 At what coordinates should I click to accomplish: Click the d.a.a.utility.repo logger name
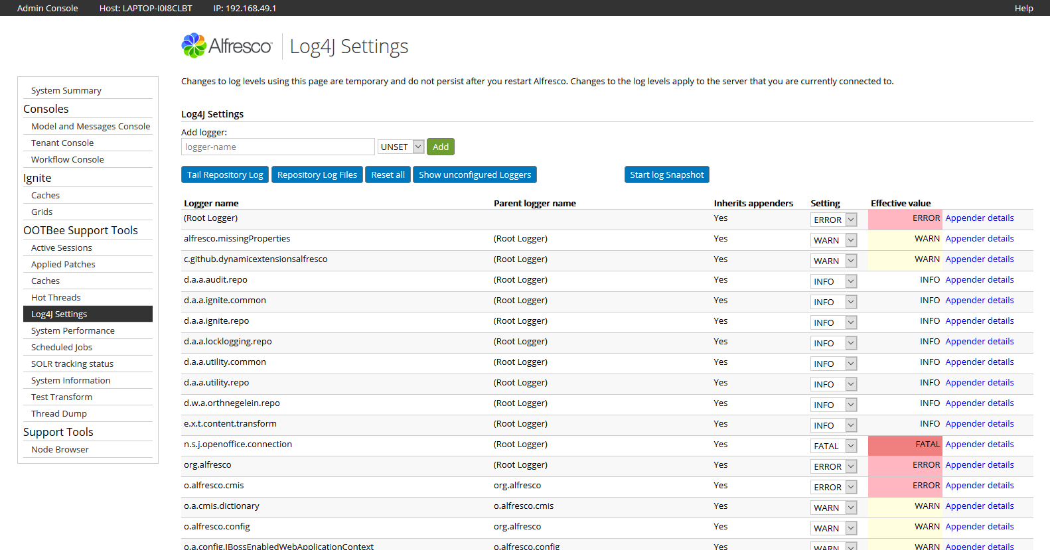[216, 382]
